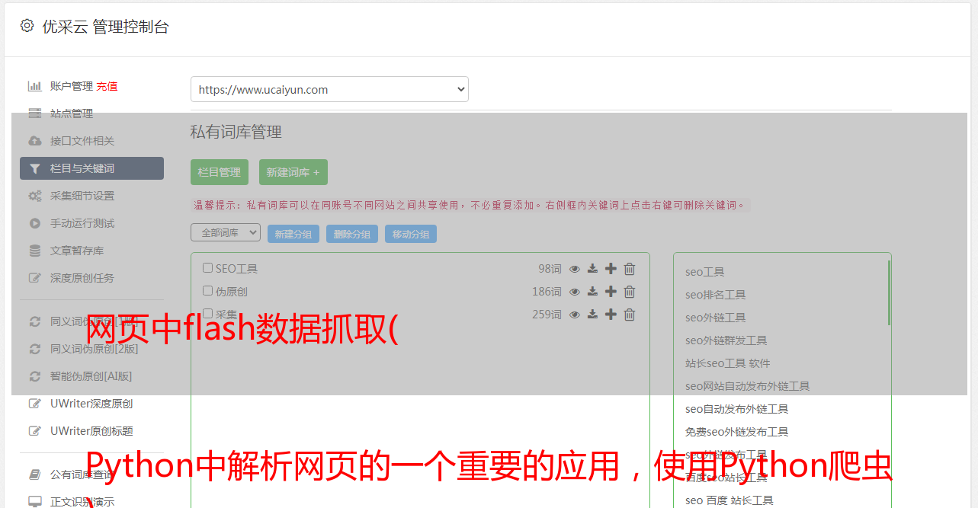The height and width of the screenshot is (508, 978).
Task: Click server icon next to 站点管理
Action: [35, 113]
